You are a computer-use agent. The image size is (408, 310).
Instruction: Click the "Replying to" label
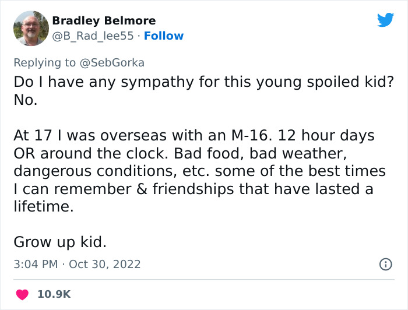45,63
